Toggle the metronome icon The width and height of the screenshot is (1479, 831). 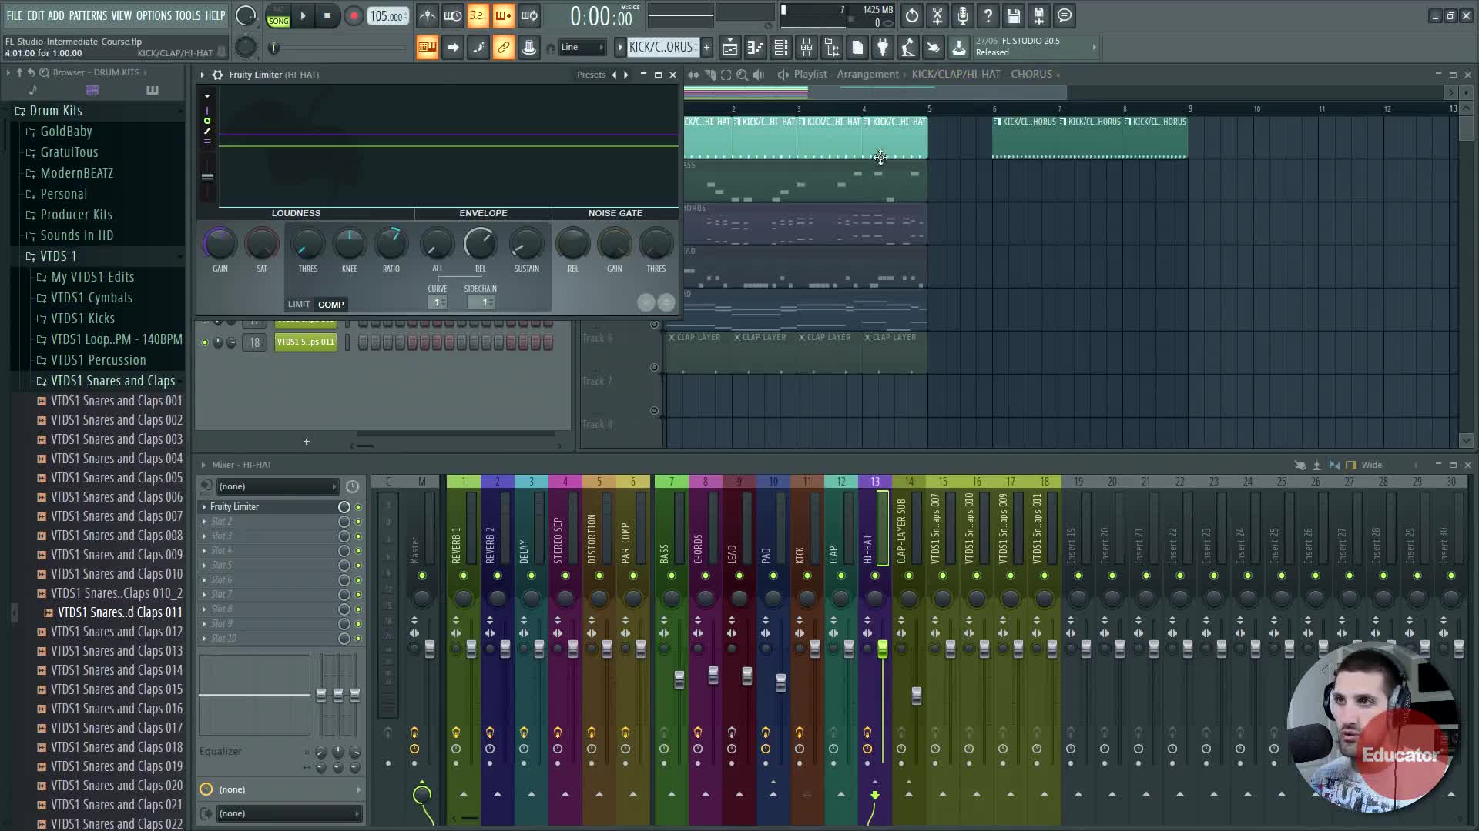coord(428,16)
